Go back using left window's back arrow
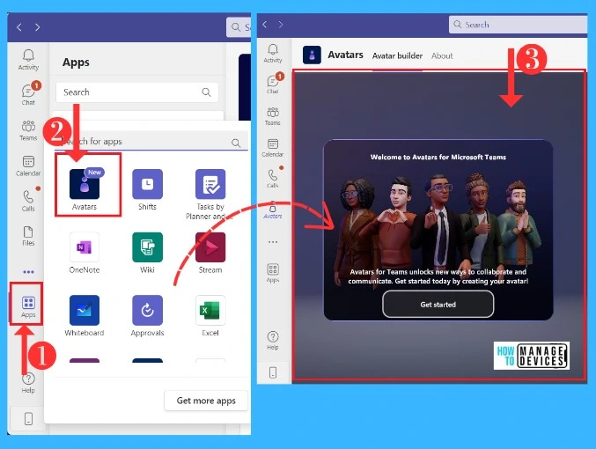Viewport: 596px width, 449px height. pos(19,27)
